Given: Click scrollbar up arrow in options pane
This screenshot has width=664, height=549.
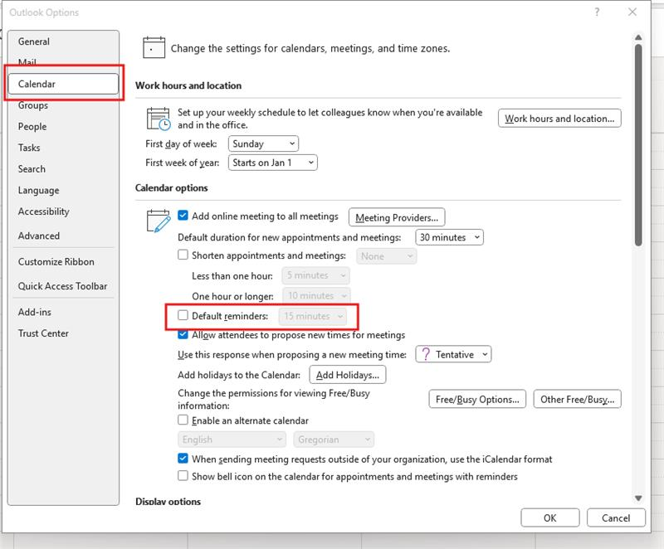Looking at the screenshot, I should click(638, 37).
